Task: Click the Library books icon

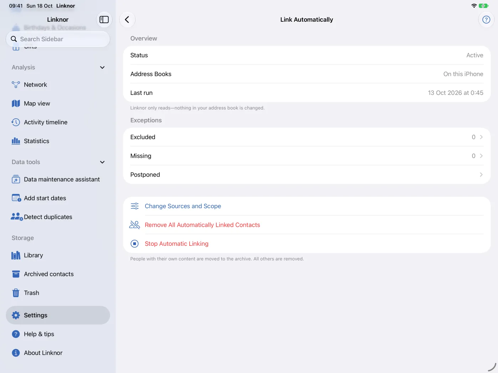Action: [16, 255]
